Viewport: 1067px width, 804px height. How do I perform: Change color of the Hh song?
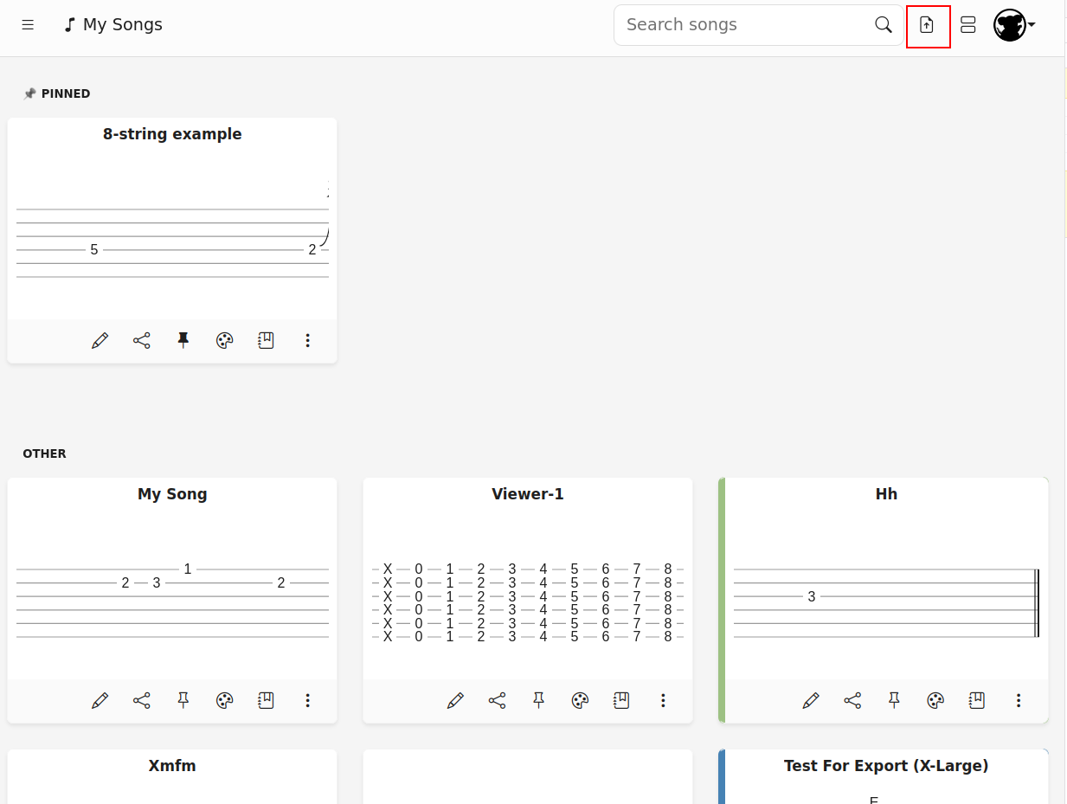pos(935,701)
